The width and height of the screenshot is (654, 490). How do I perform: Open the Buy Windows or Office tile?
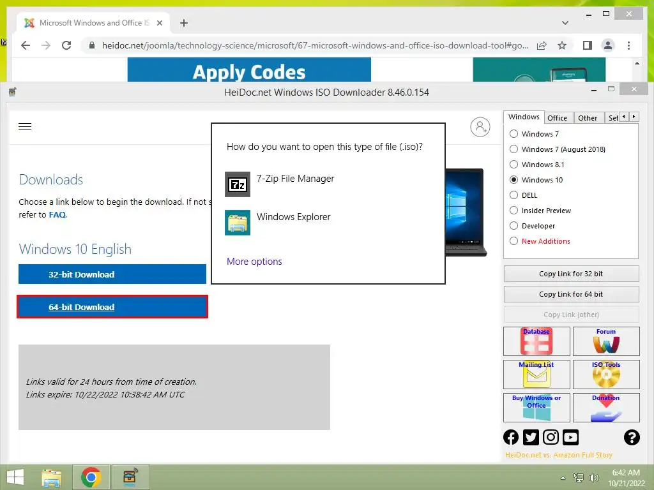536,408
